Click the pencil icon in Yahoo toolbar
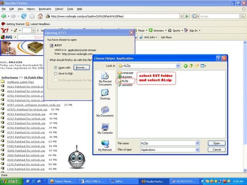Screen dimensions: 247x185 click(x=15, y=30)
